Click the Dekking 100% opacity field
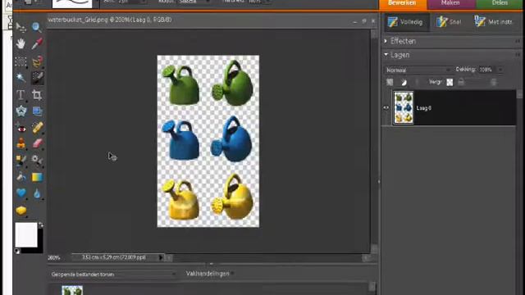The width and height of the screenshot is (525, 295). pos(486,70)
